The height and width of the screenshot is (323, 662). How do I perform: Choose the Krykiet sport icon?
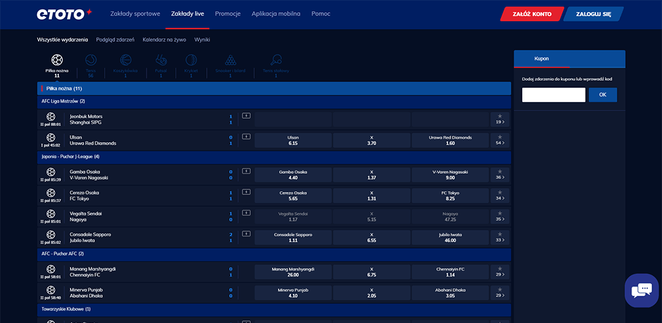click(x=191, y=62)
